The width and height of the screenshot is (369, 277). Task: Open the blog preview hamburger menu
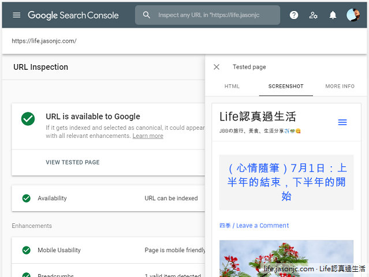tap(342, 122)
